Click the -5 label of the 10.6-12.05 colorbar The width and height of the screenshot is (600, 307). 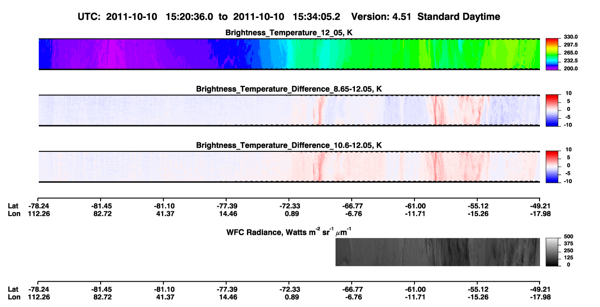click(x=568, y=174)
